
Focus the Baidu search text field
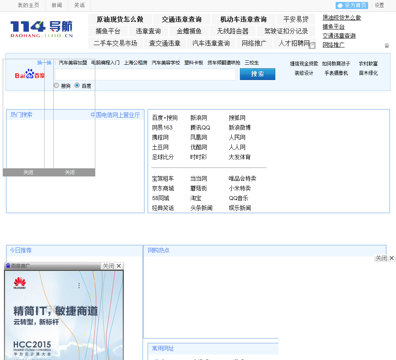coord(145,75)
